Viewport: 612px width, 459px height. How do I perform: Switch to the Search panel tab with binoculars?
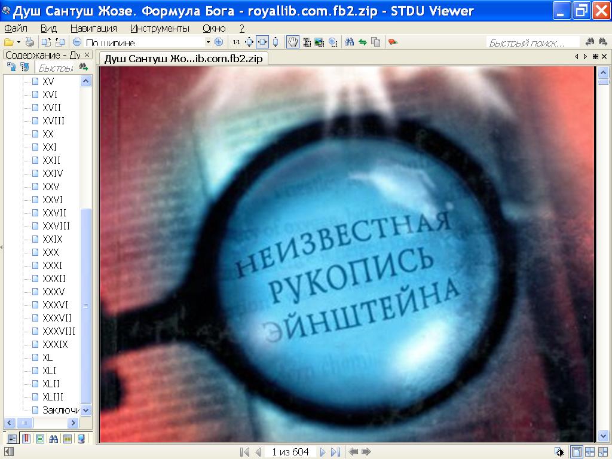coord(53,439)
